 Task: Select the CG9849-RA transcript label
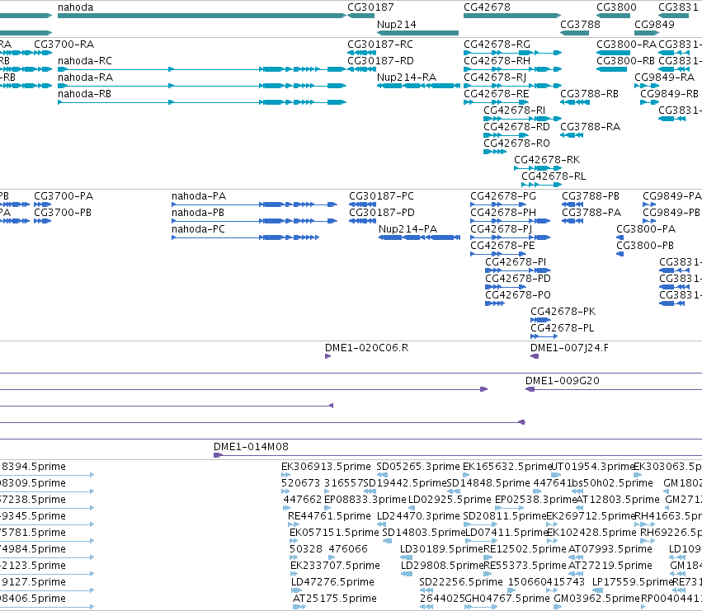[664, 77]
